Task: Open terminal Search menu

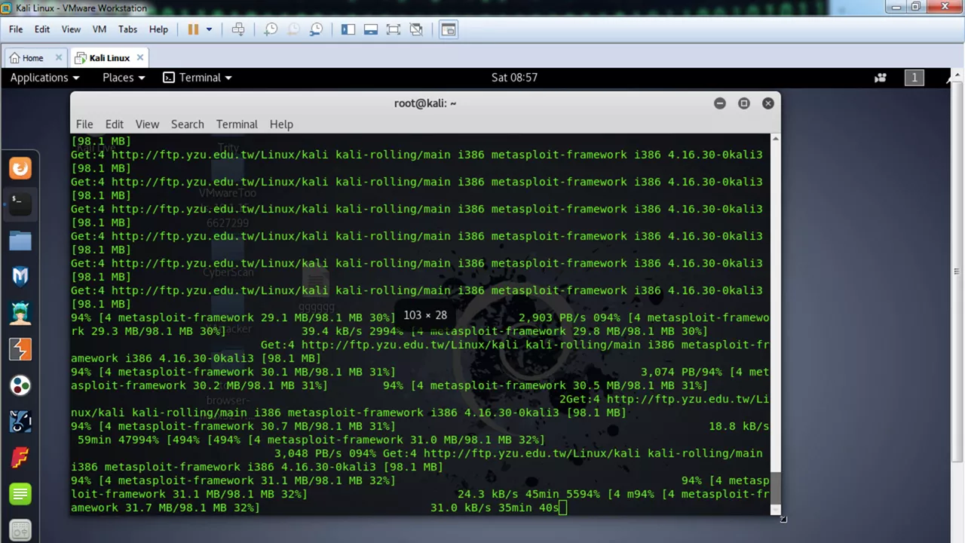Action: [x=188, y=124]
